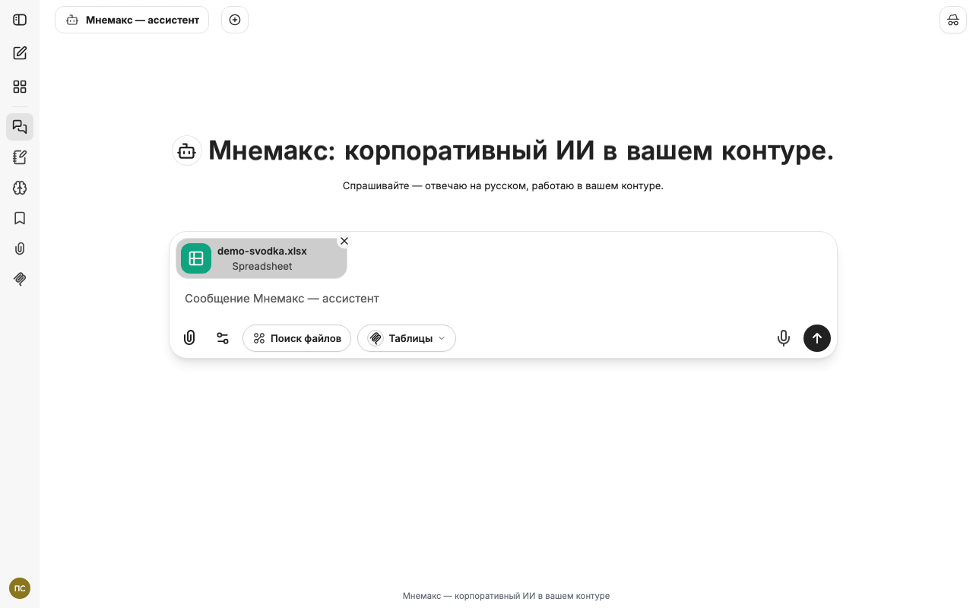Screen dimensions: 973x608
Task: Click the footer text Мнемакс — корпоративный ИИ
Action: (x=506, y=596)
